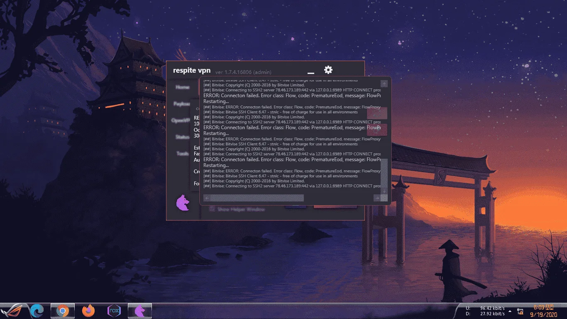The height and width of the screenshot is (319, 567).
Task: Switch to Google Chrome on the taskbar
Action: click(63, 311)
